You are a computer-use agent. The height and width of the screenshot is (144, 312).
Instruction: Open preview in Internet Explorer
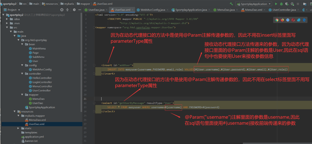(299, 20)
